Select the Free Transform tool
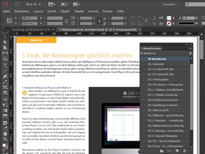Image resolution: width=205 pixels, height=154 pixels. tap(5, 105)
